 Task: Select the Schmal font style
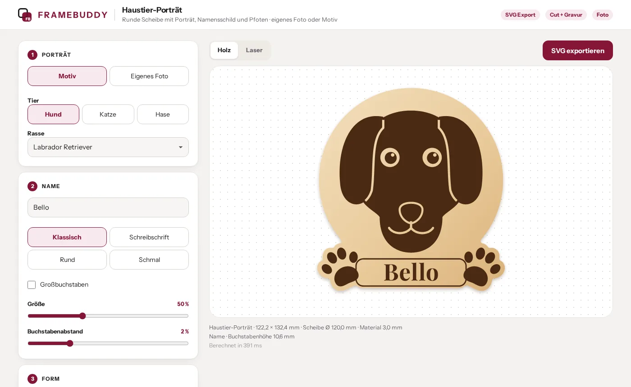[149, 260]
